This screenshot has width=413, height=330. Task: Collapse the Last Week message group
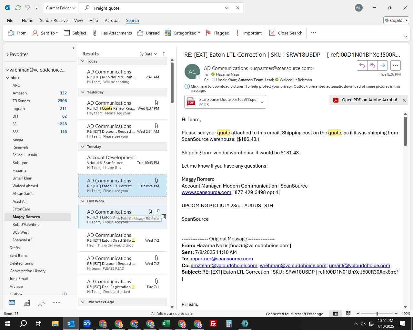[x=83, y=201]
